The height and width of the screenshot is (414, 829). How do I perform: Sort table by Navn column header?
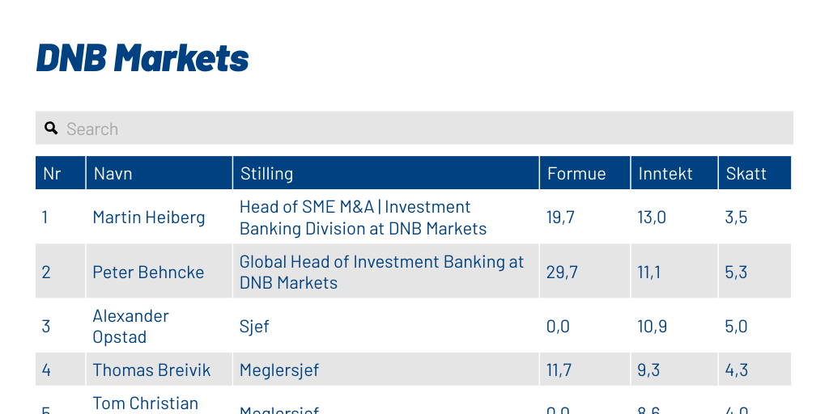[x=113, y=173]
